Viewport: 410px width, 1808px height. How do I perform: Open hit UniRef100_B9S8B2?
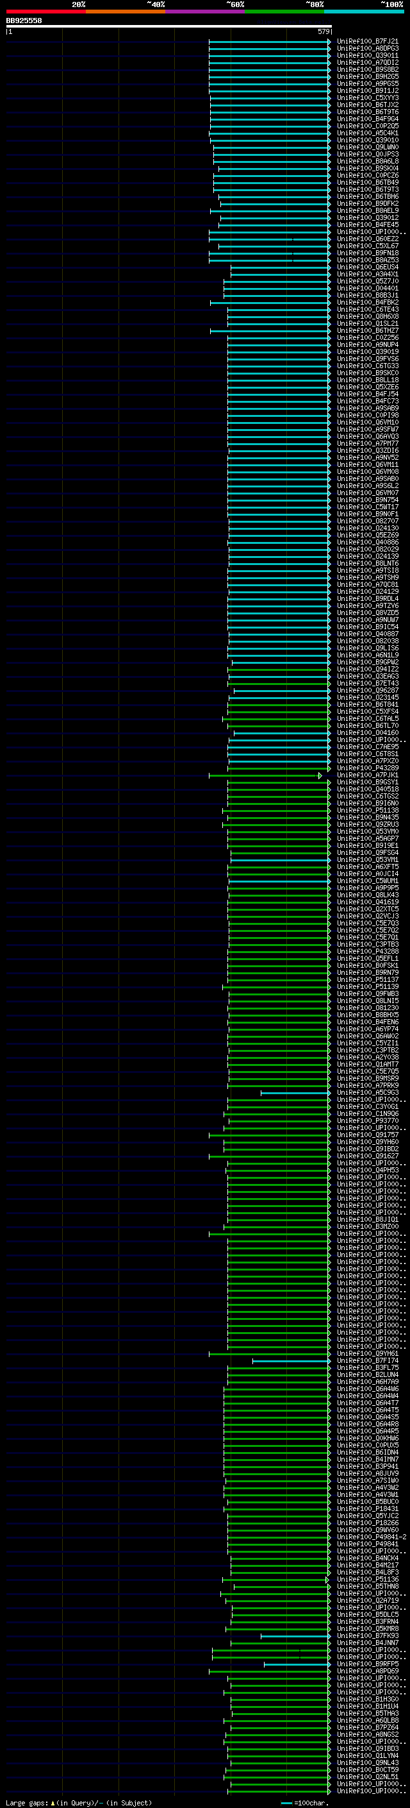point(367,69)
